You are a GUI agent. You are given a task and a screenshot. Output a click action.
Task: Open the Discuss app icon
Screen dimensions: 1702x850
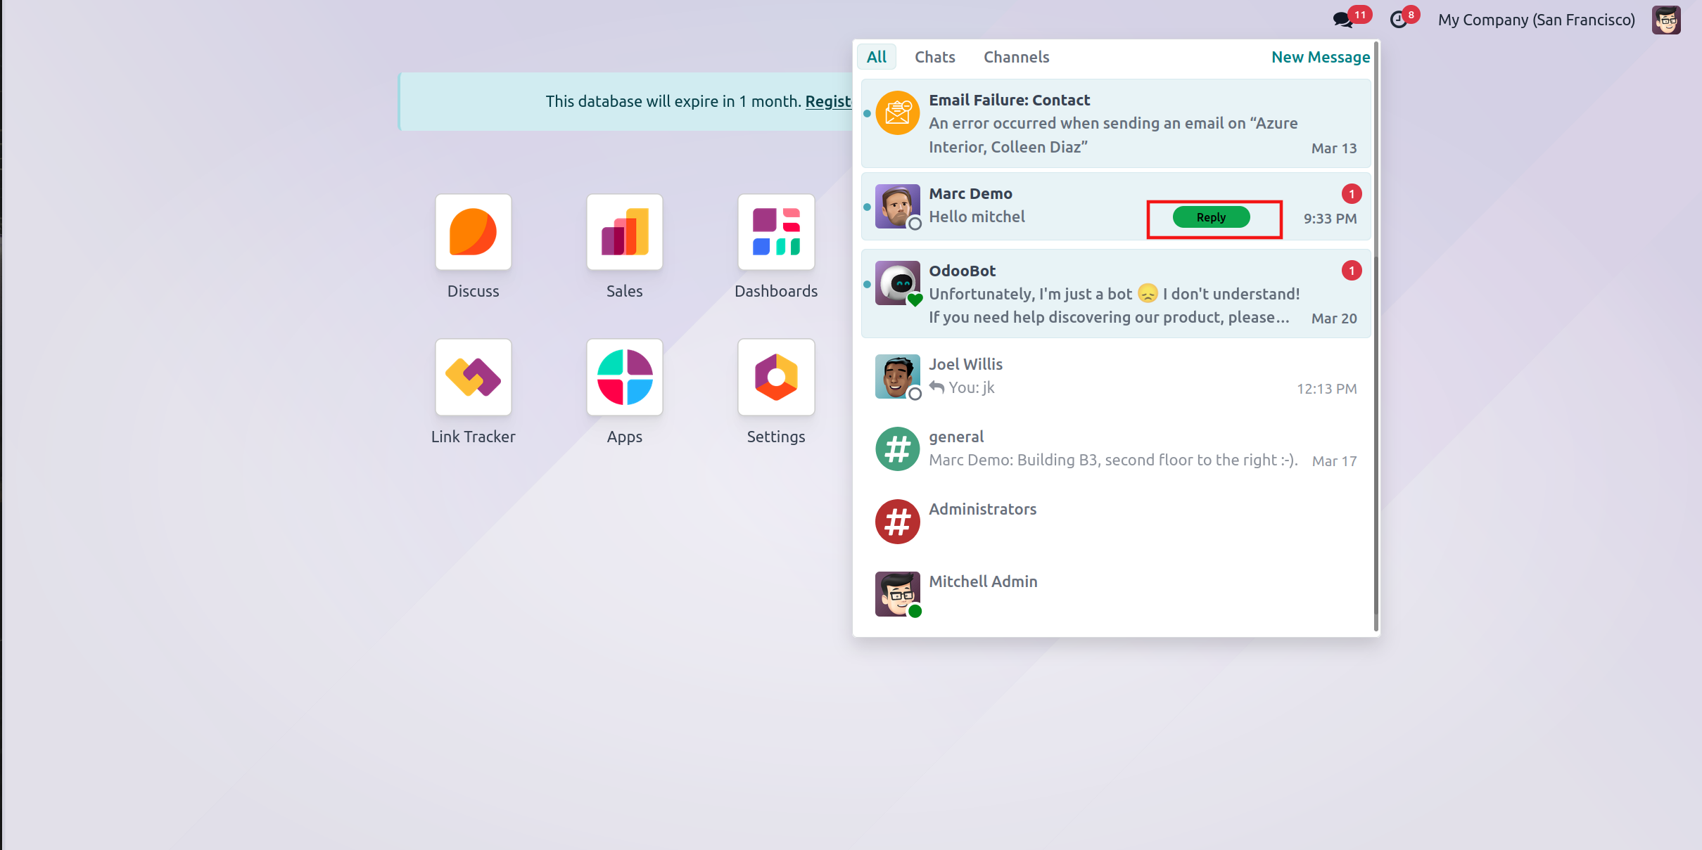point(473,232)
